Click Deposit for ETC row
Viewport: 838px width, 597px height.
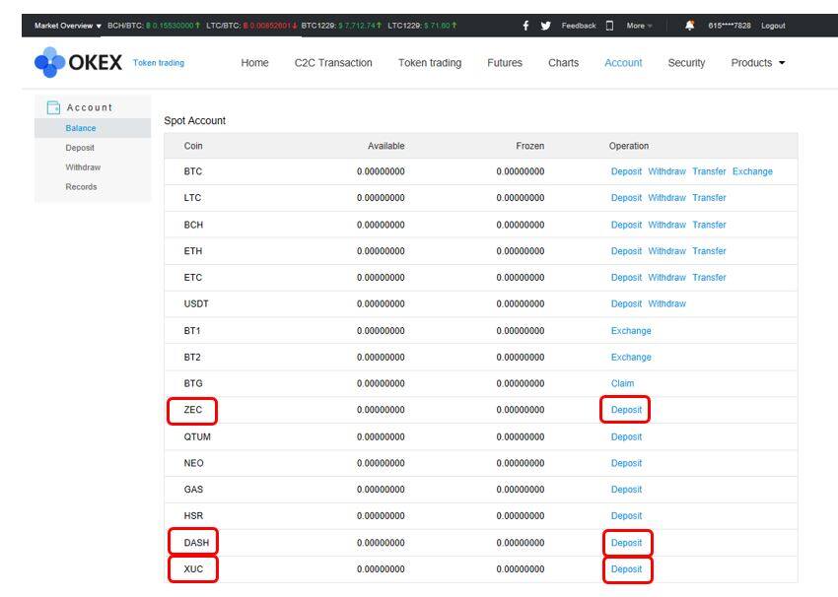pos(626,278)
